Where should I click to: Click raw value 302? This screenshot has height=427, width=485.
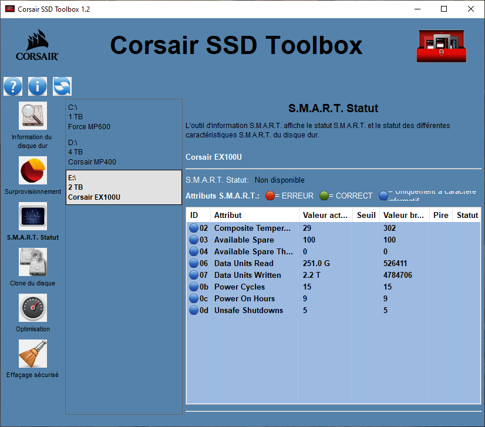pos(389,228)
